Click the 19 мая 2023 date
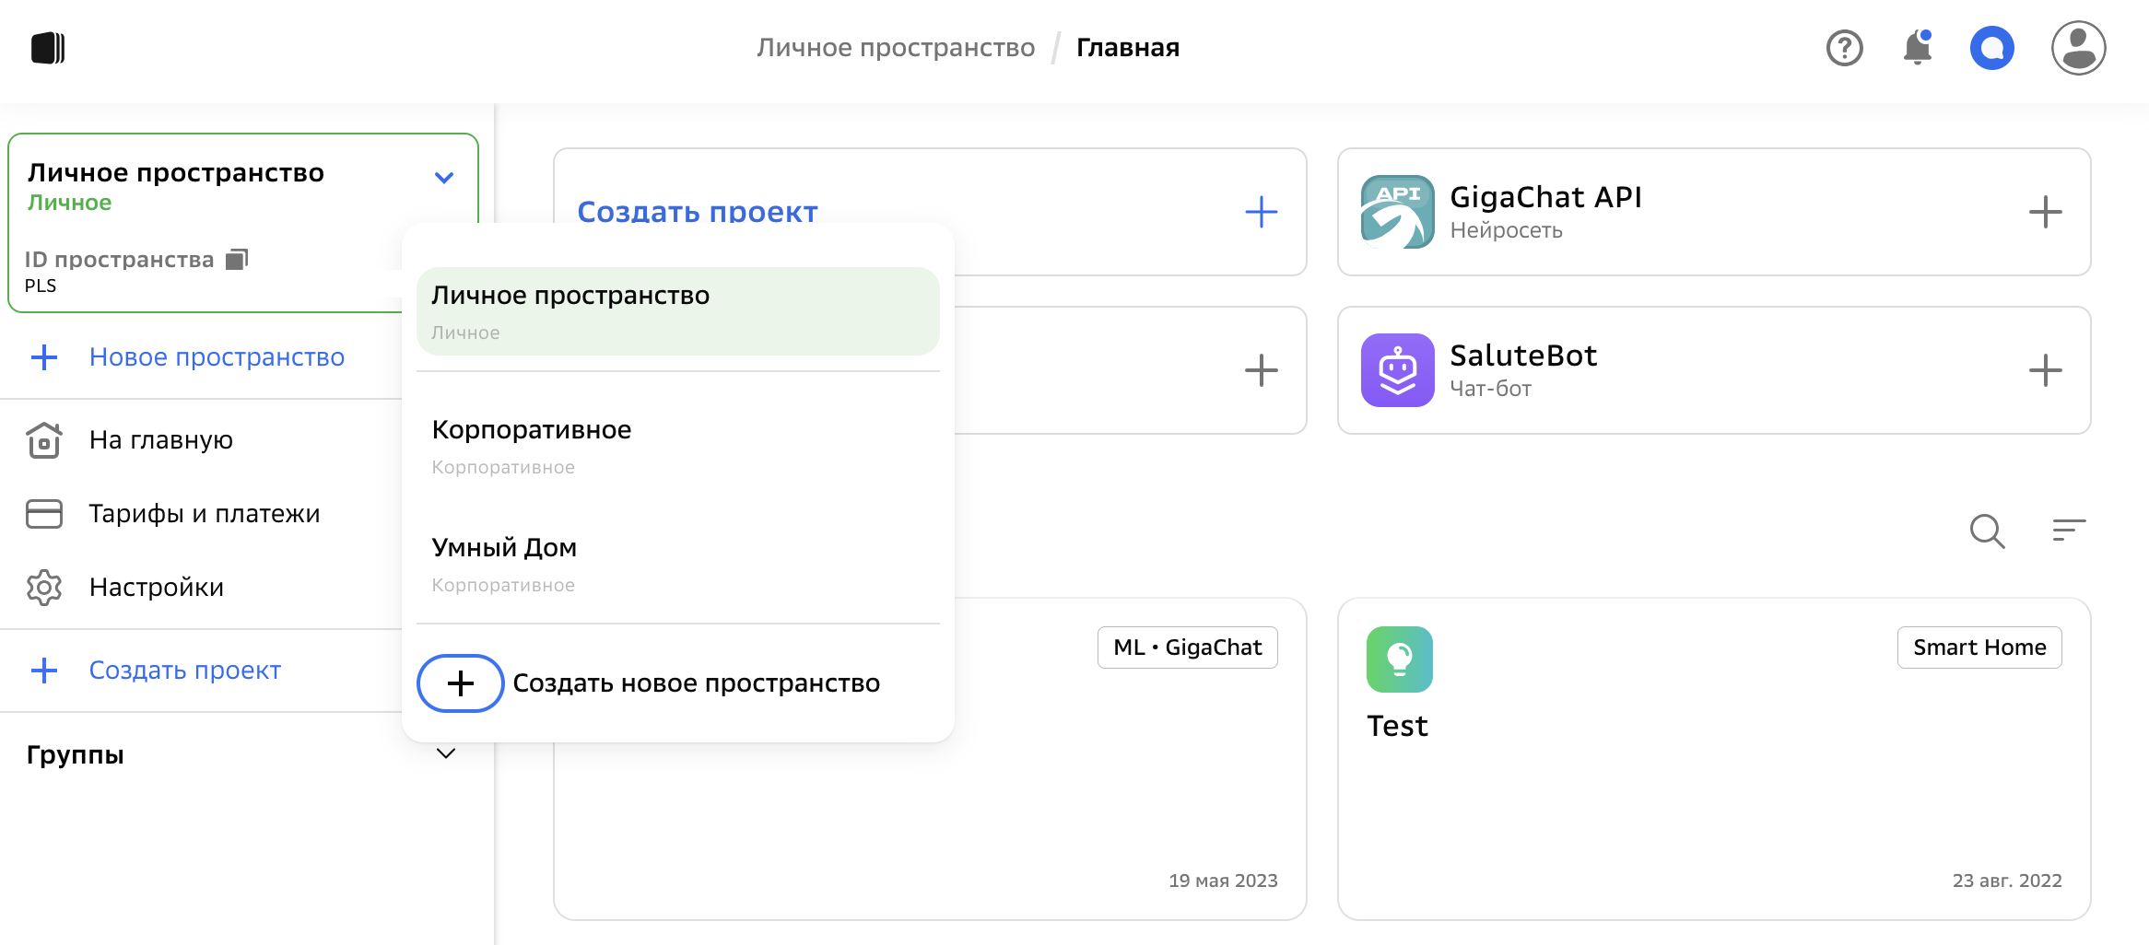2149x945 pixels. click(1223, 881)
